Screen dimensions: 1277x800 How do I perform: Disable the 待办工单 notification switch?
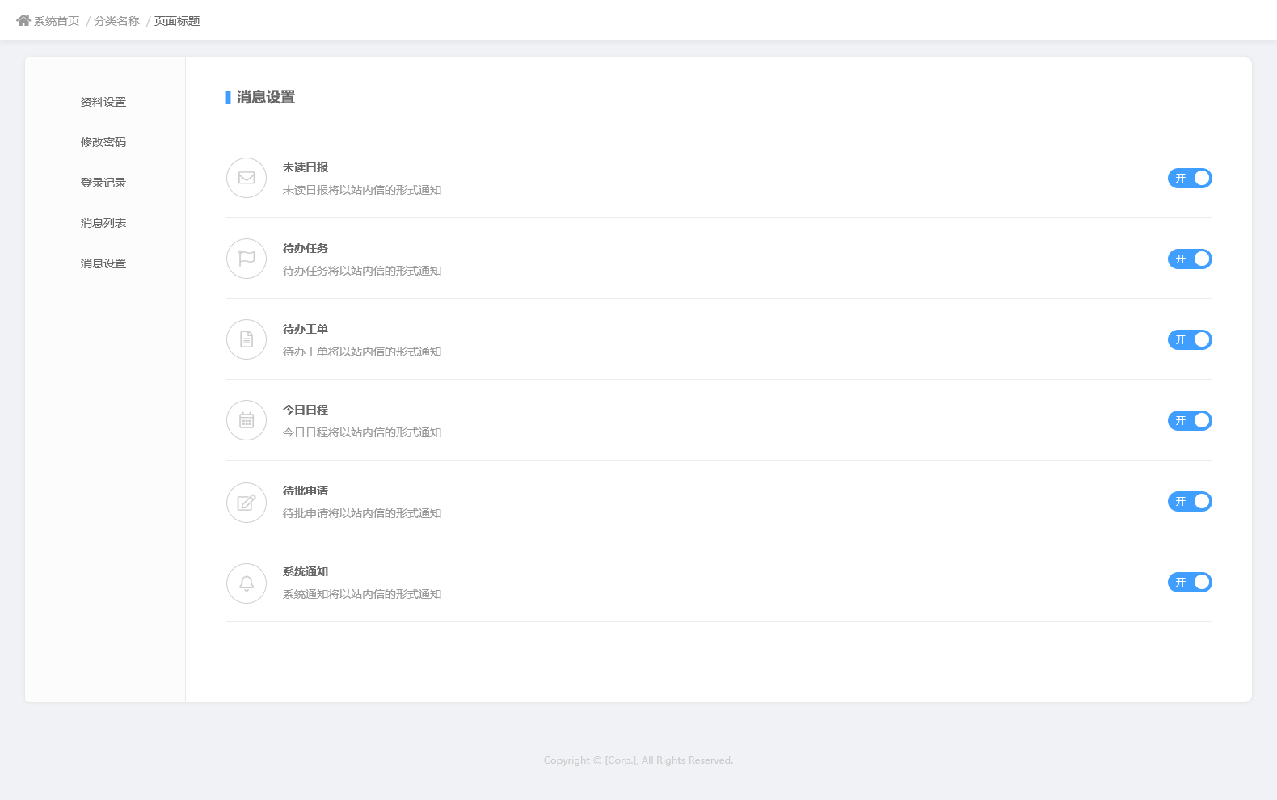point(1190,339)
